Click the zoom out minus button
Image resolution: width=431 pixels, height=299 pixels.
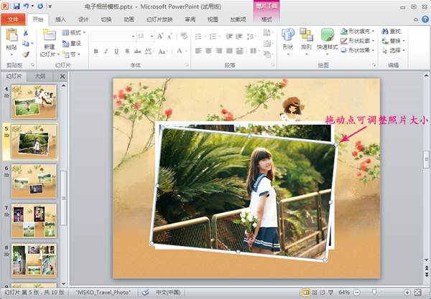pyautogui.click(x=356, y=293)
